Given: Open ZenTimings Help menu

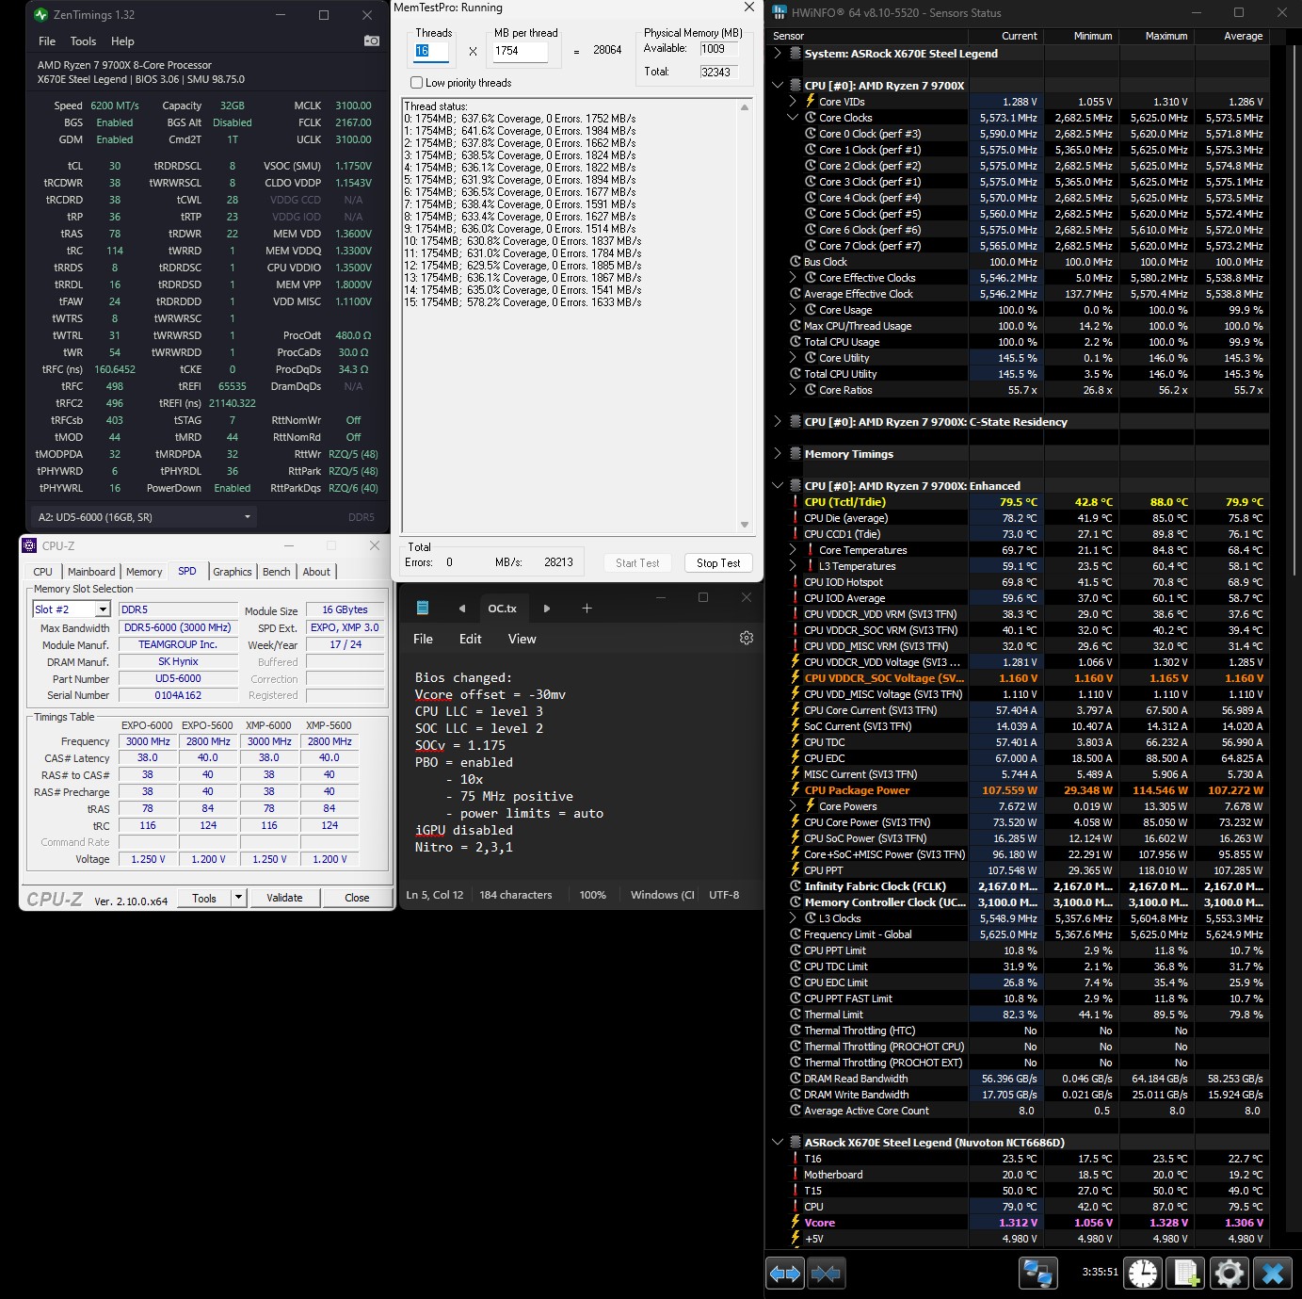Looking at the screenshot, I should [x=122, y=41].
